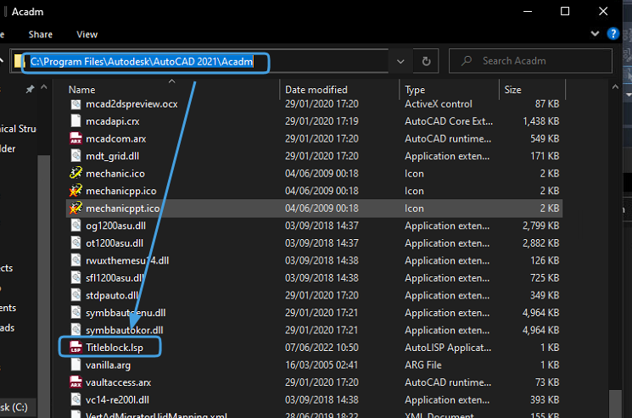Click the date 07/06/2022 10:50
The image size is (632, 418).
click(322, 348)
